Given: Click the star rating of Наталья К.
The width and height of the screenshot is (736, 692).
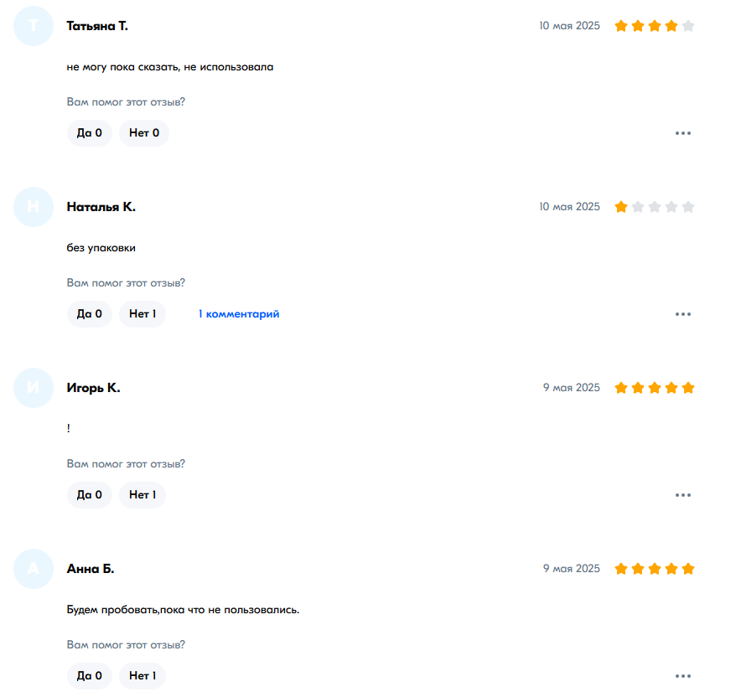Looking at the screenshot, I should pos(655,207).
